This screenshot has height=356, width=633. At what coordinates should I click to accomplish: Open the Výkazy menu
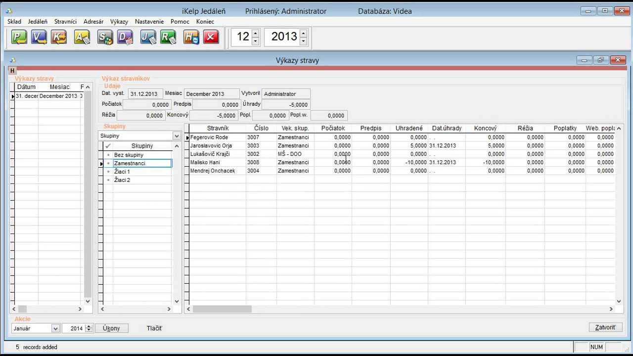pyautogui.click(x=119, y=22)
